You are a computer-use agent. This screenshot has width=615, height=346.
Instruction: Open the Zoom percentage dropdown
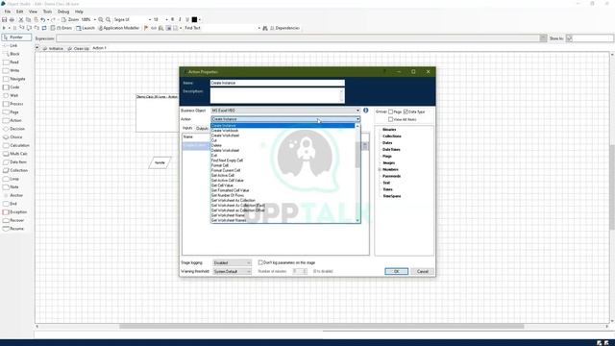(95, 19)
